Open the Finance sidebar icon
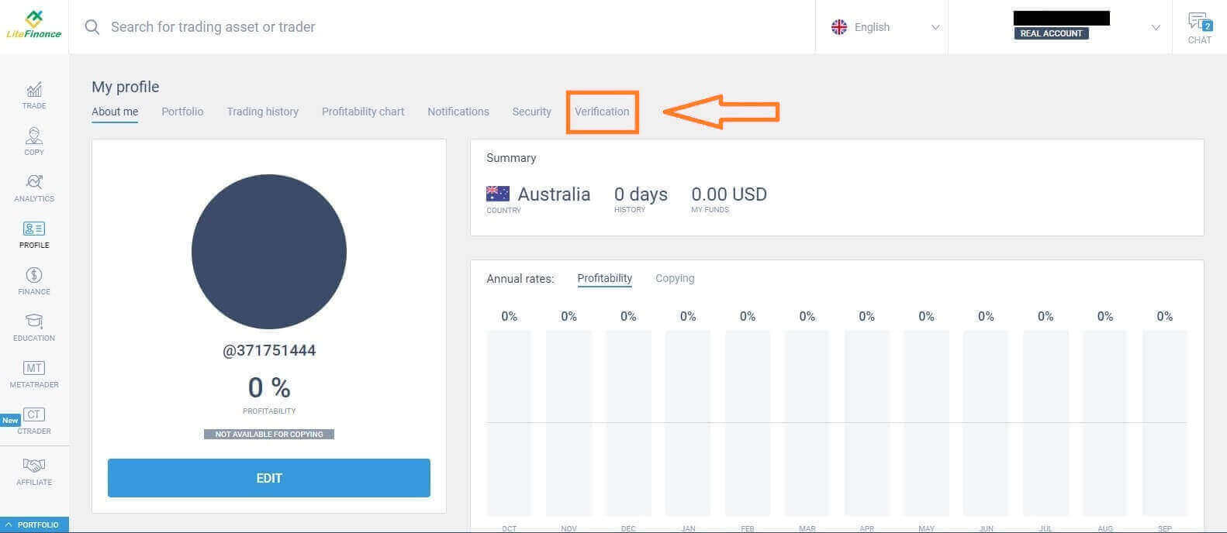1227x533 pixels. click(34, 280)
